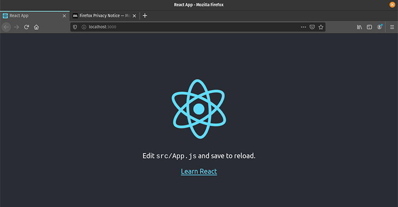Click the Privacy Notice tab favicon
This screenshot has height=207, width=398.
(x=75, y=16)
